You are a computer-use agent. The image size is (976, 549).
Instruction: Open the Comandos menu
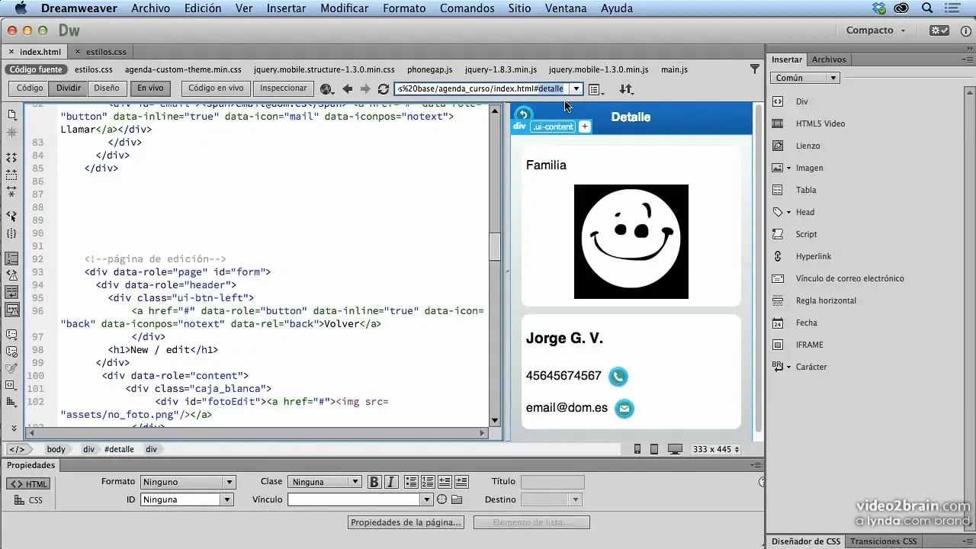[x=467, y=8]
